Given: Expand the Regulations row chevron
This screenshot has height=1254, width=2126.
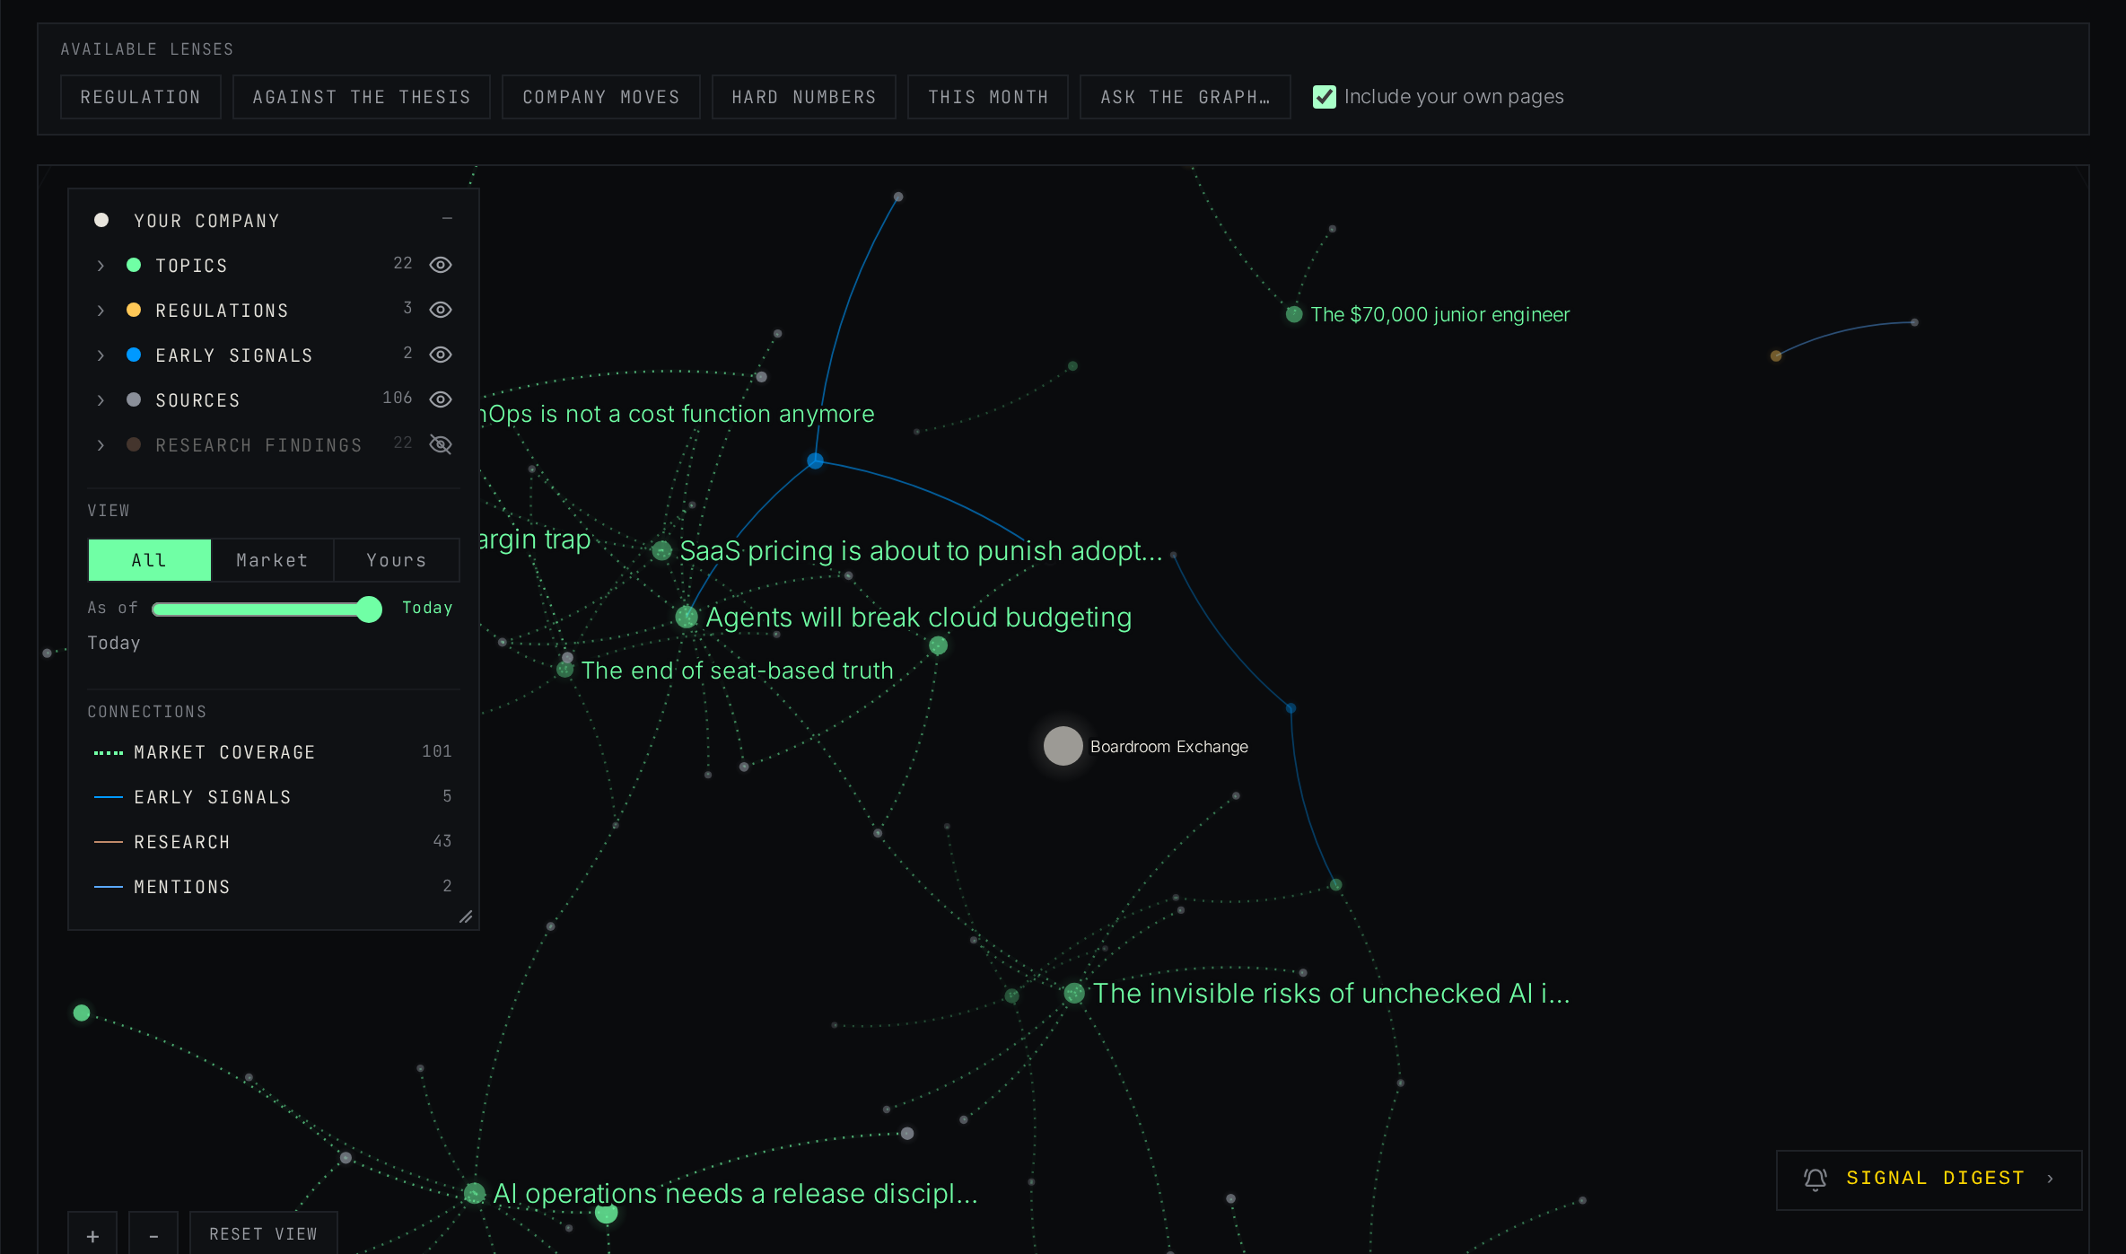Looking at the screenshot, I should click(x=101, y=311).
